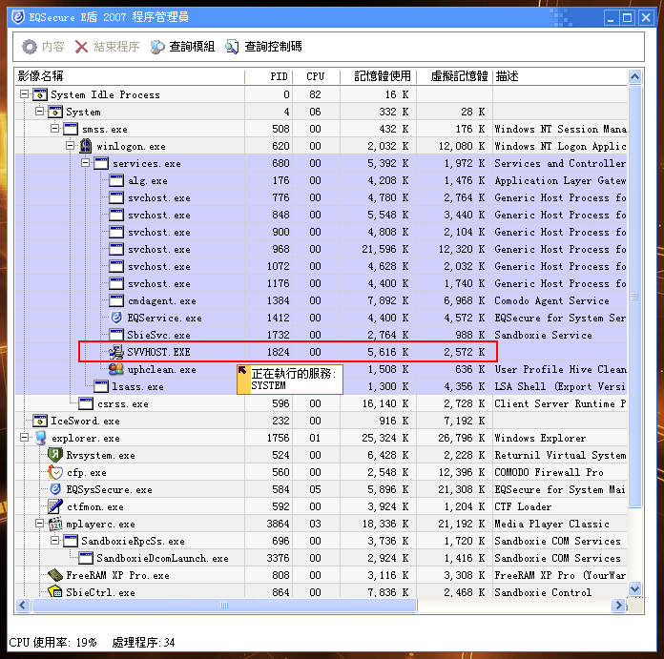Open 查詢控制碼 handle query tool
This screenshot has height=659, width=664.
click(263, 47)
